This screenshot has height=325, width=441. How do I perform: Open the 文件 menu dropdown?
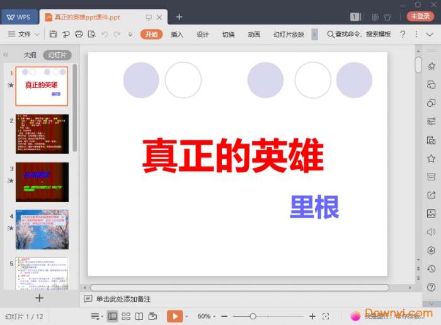point(24,34)
